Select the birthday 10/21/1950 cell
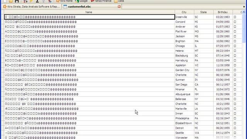The width and height of the screenshot is (247, 139). pos(223,104)
